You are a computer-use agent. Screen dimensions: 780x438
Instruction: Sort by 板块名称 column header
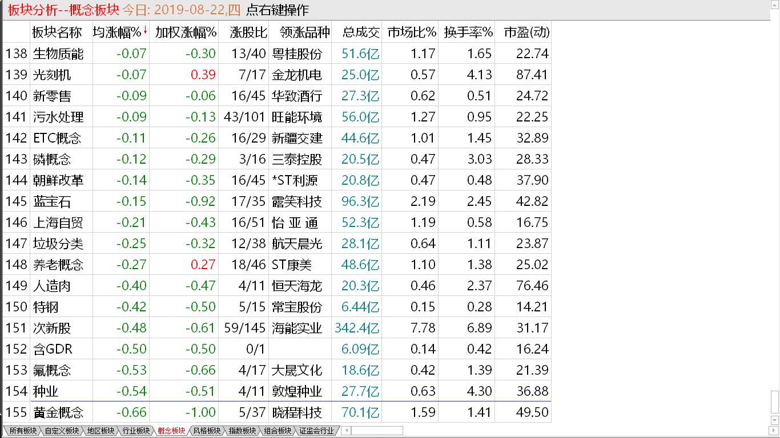point(57,32)
